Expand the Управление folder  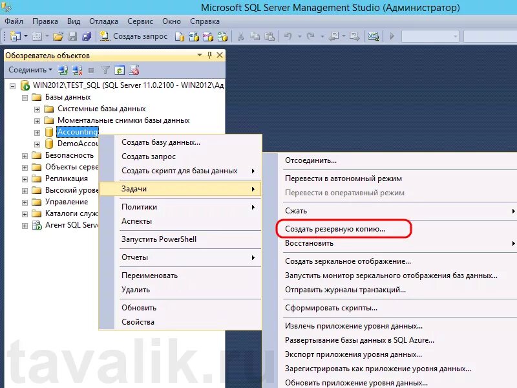(25, 202)
